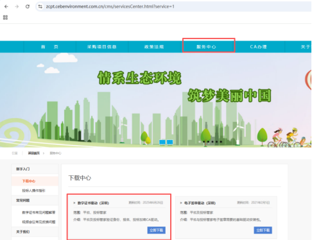Open 视频会议常见反馈问题 sidebar link
312x240 pixels.
tap(39, 222)
